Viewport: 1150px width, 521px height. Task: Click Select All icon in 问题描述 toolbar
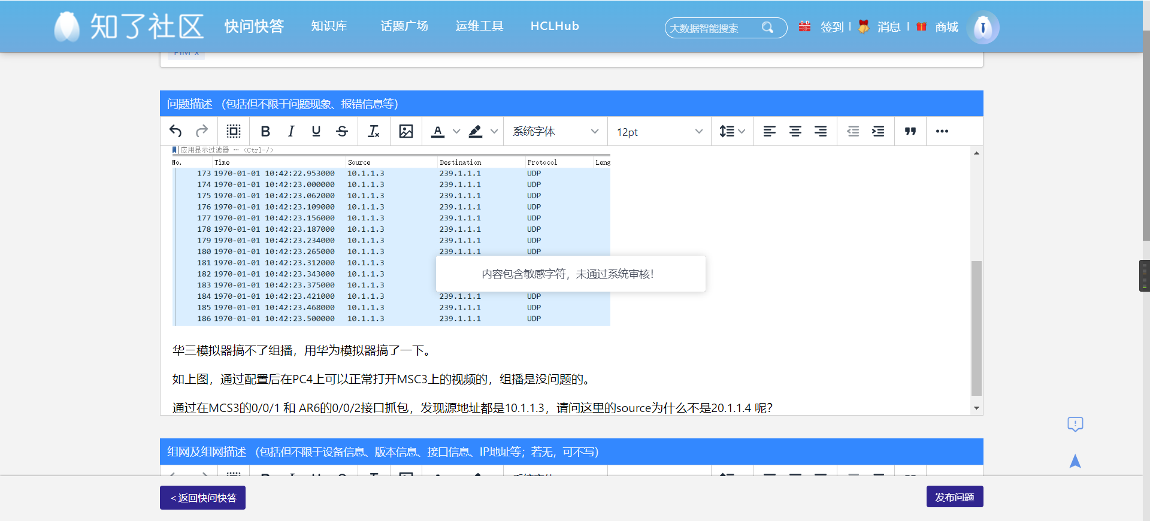[234, 131]
